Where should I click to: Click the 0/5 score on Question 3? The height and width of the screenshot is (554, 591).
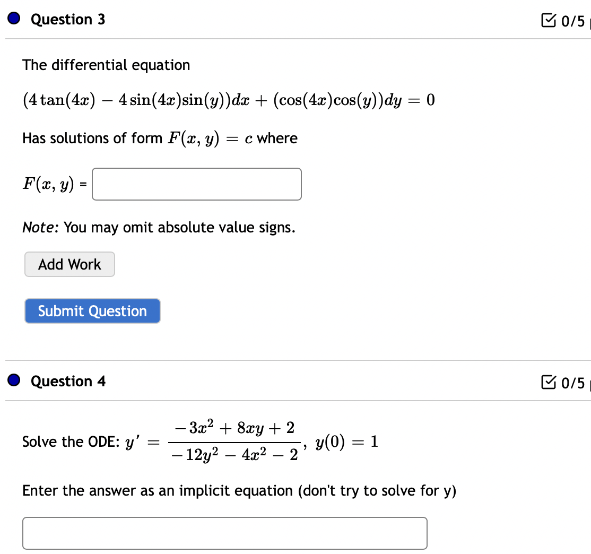(x=572, y=21)
